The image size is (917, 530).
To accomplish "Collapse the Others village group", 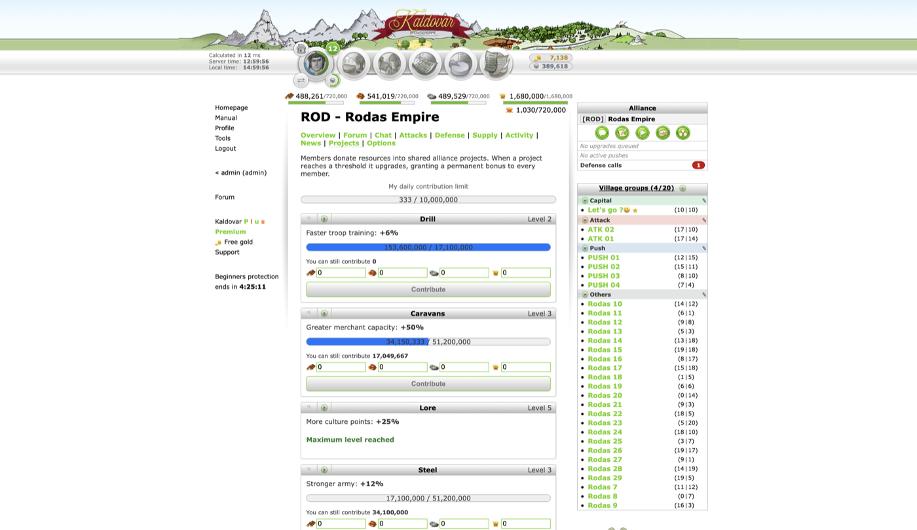I will [x=585, y=295].
